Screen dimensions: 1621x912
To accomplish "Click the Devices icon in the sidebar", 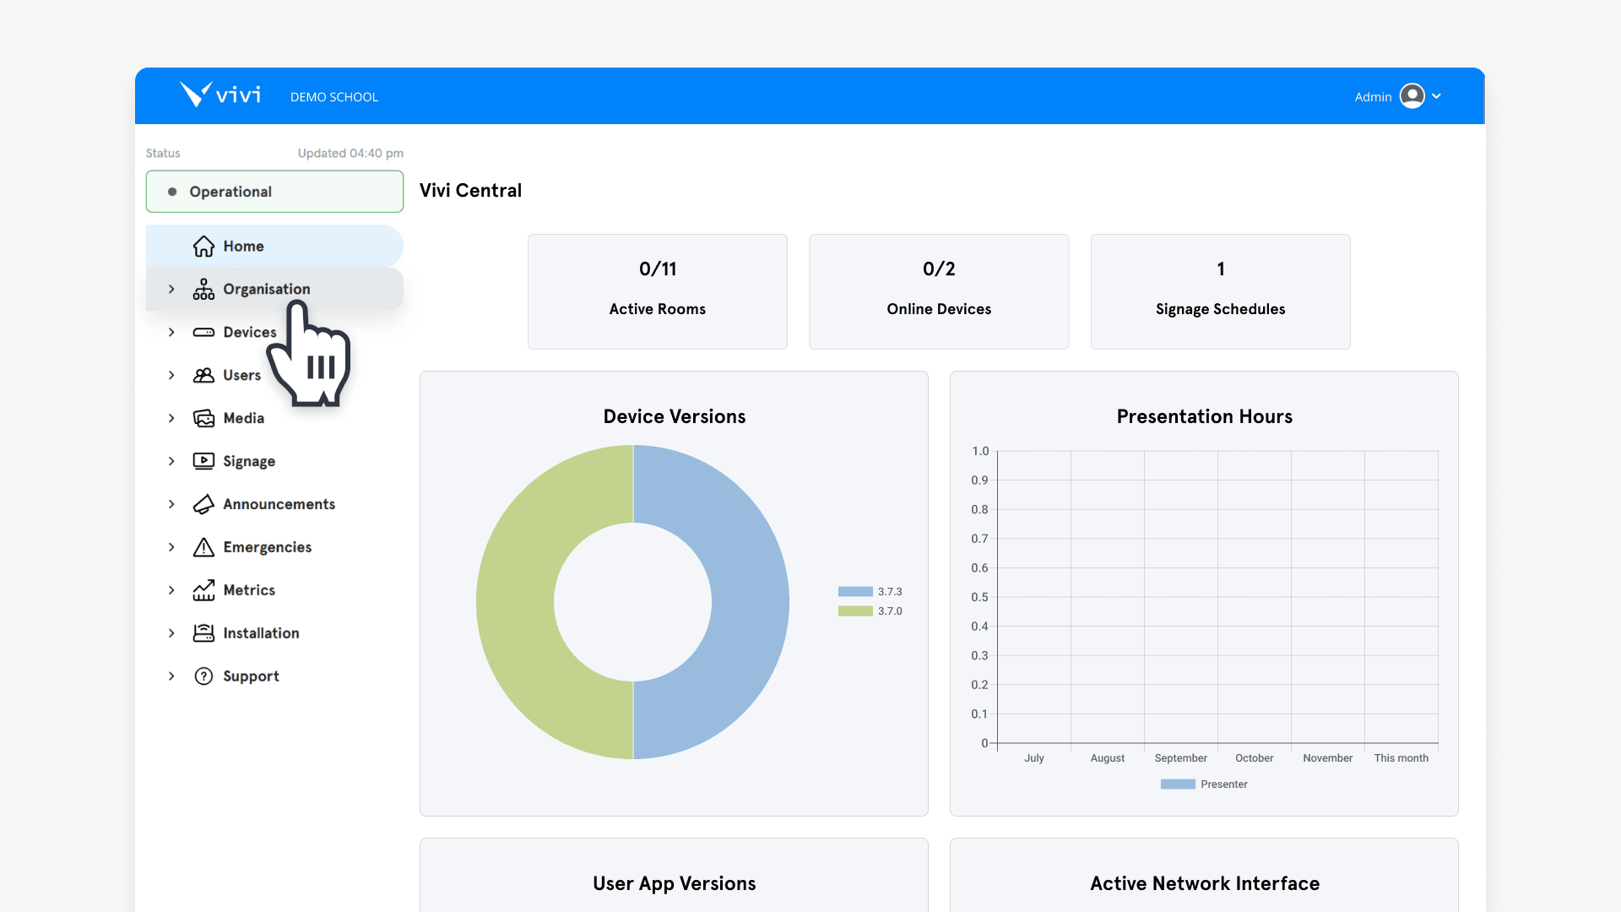I will pyautogui.click(x=203, y=332).
